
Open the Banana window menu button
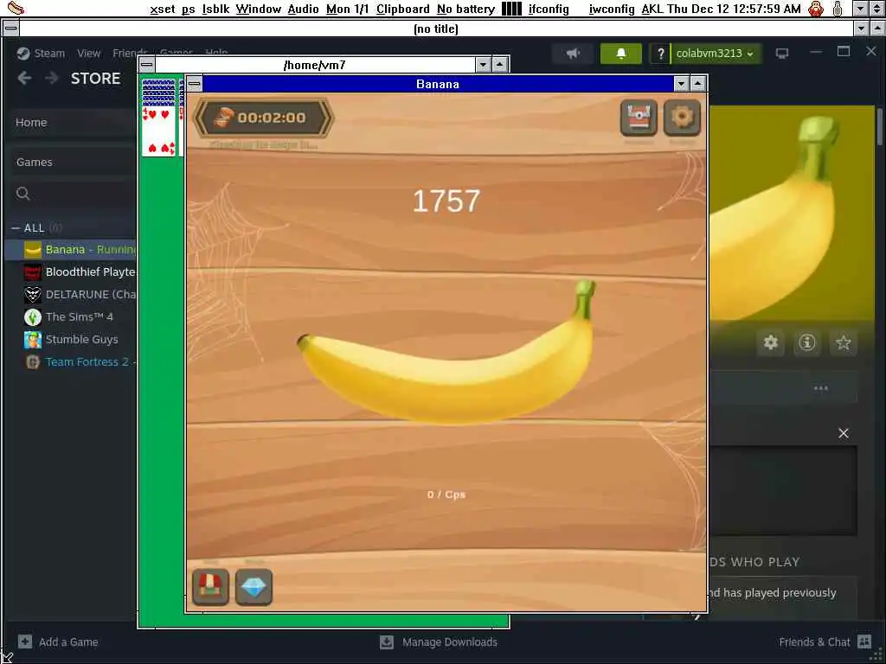pos(195,84)
